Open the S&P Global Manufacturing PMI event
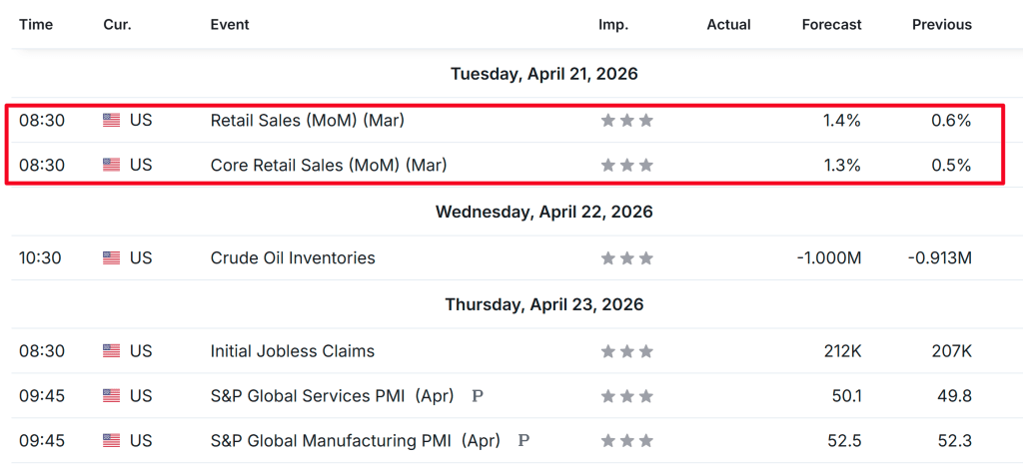The width and height of the screenshot is (1023, 472). pyautogui.click(x=355, y=440)
